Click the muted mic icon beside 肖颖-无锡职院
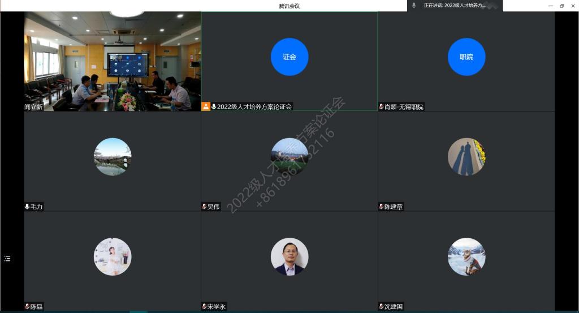The width and height of the screenshot is (579, 313). (x=381, y=107)
